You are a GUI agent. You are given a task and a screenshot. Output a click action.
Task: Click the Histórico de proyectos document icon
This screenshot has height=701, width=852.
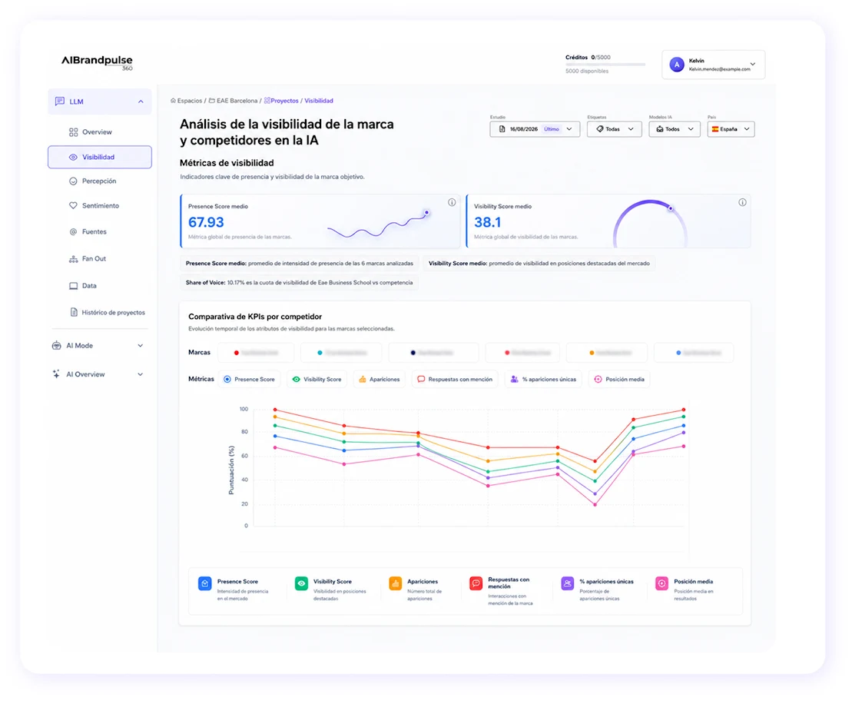coord(73,312)
